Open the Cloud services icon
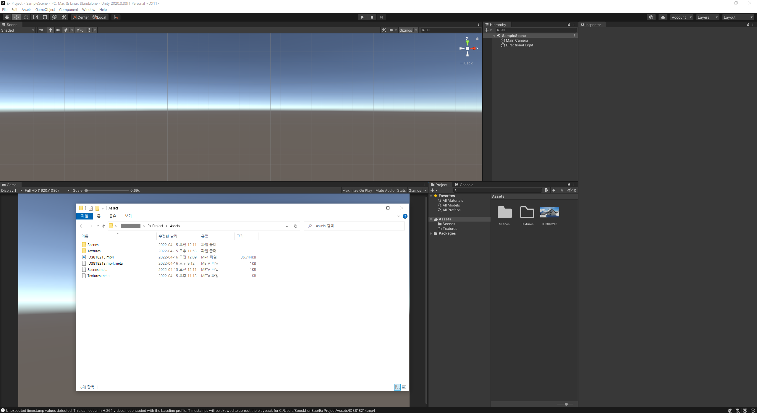The height and width of the screenshot is (413, 757). click(x=663, y=17)
